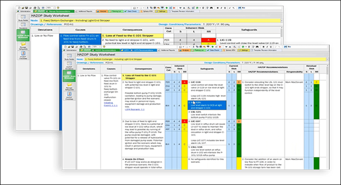This screenshot has height=185, width=341.
Task: Click new document icon in back window toolbar
Action: 19,8
